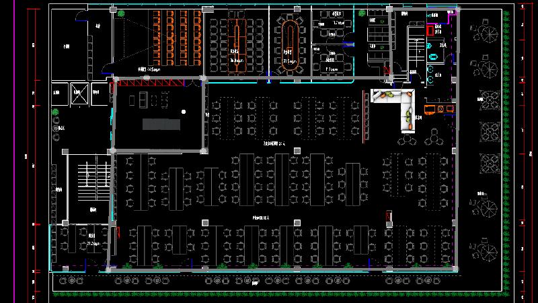Screen dimensions: 538x303
Task: Select the gray rectangular table in dark room
Action: click(x=161, y=125)
